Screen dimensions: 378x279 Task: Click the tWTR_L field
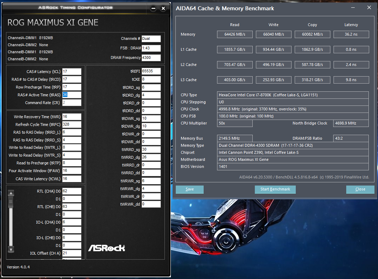pyautogui.click(x=72, y=147)
